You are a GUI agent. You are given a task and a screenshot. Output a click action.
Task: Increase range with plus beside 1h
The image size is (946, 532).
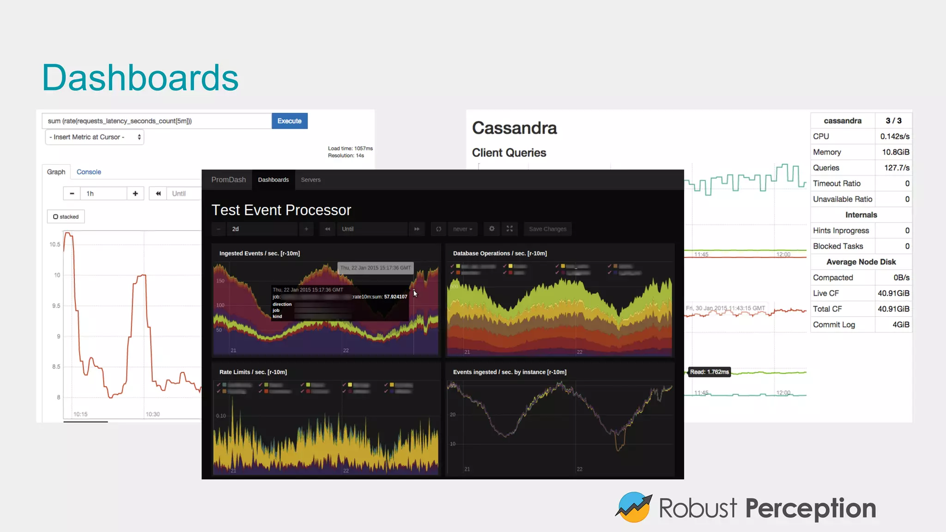pos(135,193)
